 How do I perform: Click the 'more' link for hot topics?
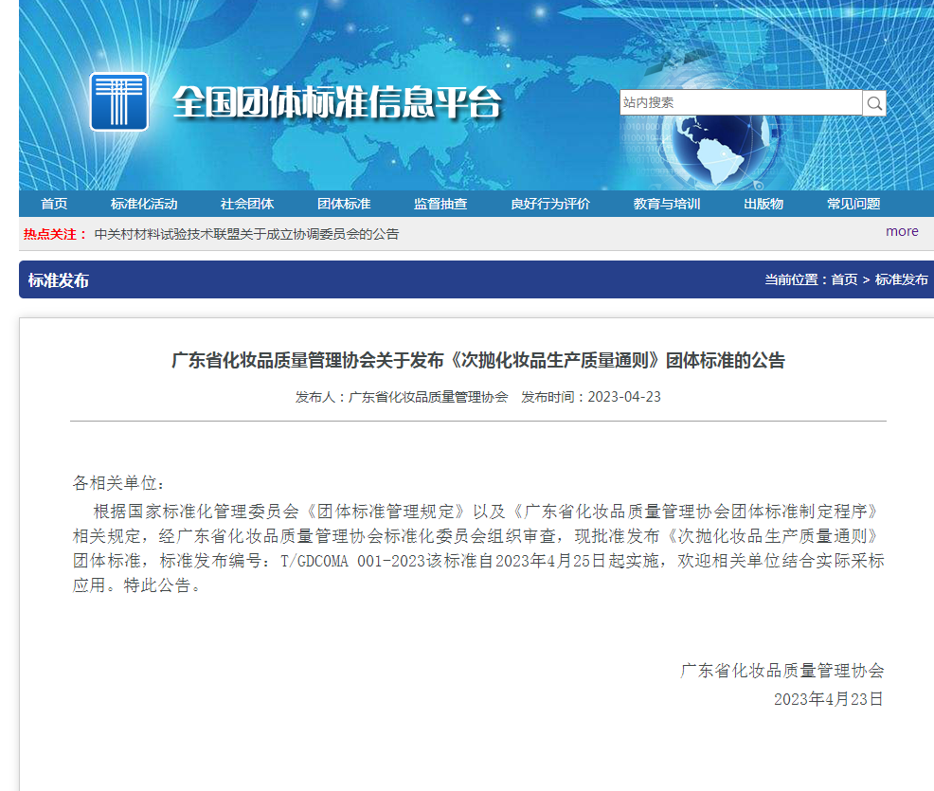coord(902,231)
